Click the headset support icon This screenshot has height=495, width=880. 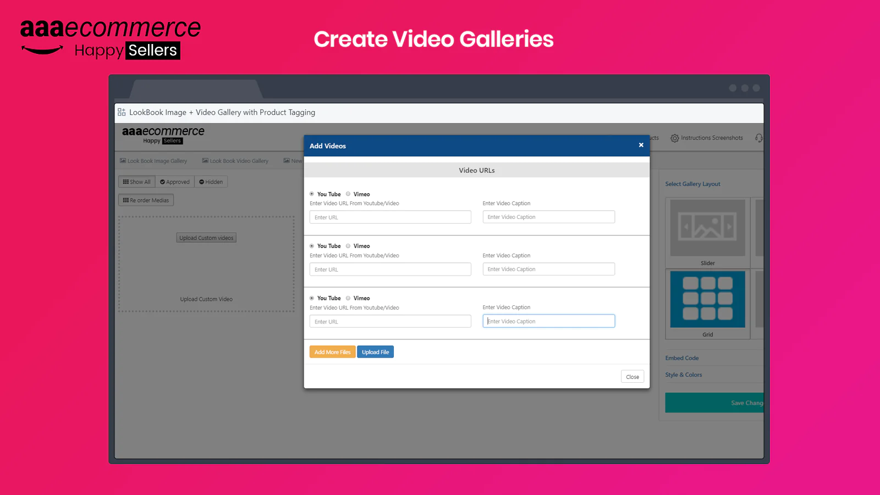(x=759, y=138)
